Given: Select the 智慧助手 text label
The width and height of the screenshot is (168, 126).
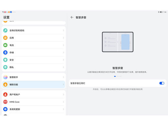Looking at the screenshot, I should 14,77.
